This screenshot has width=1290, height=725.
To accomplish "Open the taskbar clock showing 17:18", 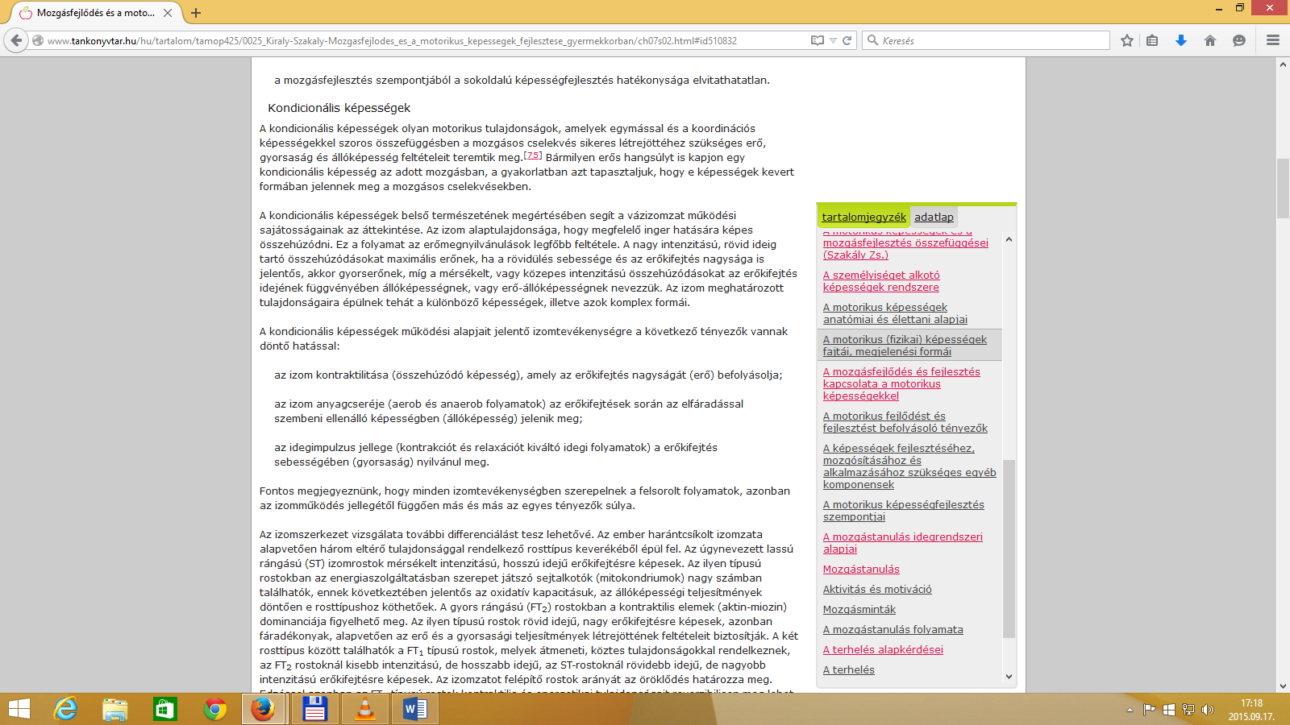I will point(1251,710).
